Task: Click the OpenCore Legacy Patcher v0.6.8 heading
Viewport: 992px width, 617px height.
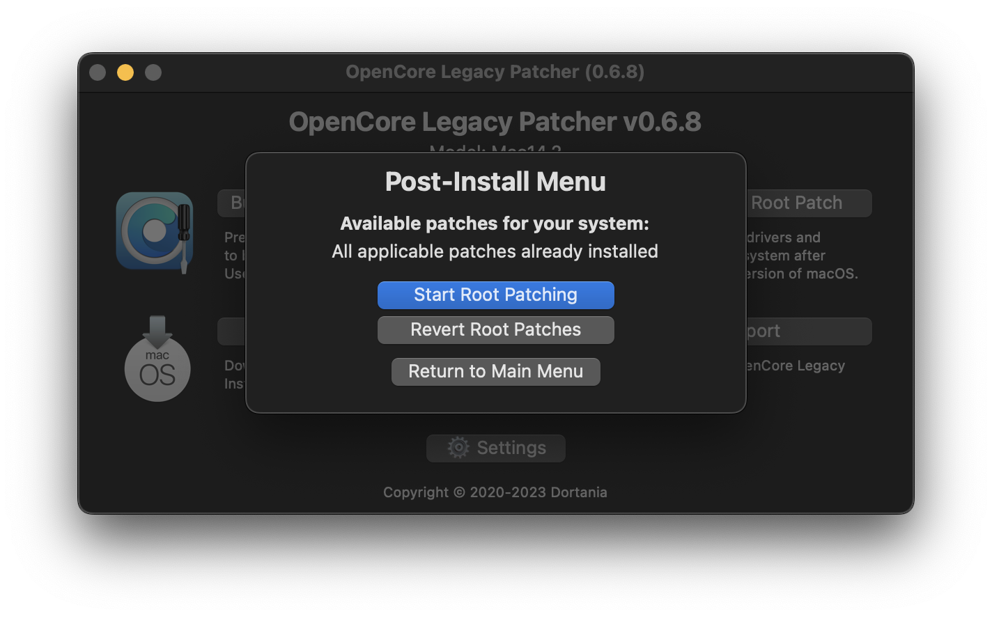Action: click(x=495, y=122)
